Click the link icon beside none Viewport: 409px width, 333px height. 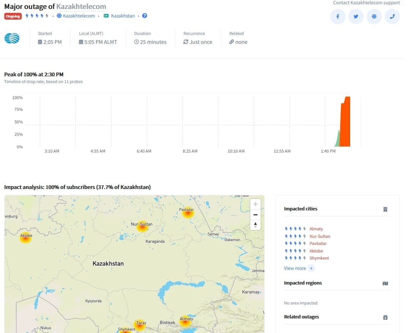pyautogui.click(x=231, y=42)
